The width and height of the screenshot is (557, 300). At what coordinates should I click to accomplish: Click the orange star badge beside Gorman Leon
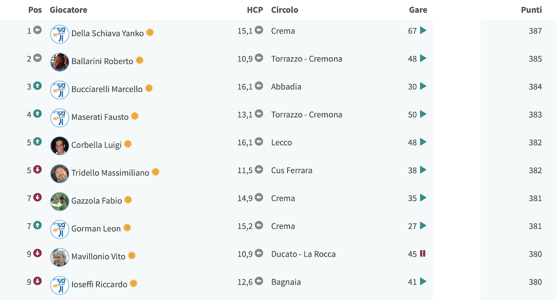pyautogui.click(x=127, y=228)
